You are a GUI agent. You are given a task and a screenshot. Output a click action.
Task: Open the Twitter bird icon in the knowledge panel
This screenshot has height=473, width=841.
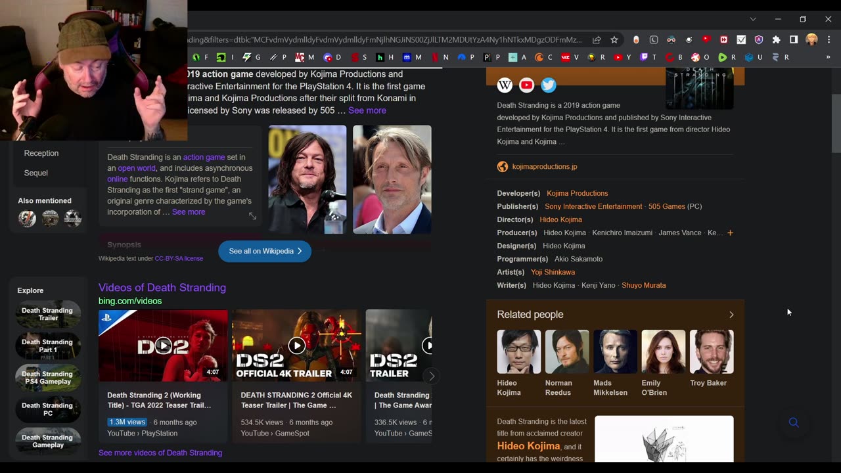click(x=549, y=85)
